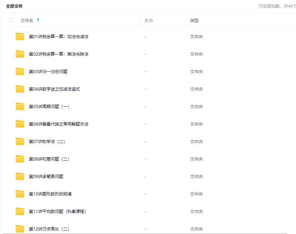Click folder icon beside 第08讲和差问题（二）
This screenshot has height=234, width=296.
click(x=20, y=159)
